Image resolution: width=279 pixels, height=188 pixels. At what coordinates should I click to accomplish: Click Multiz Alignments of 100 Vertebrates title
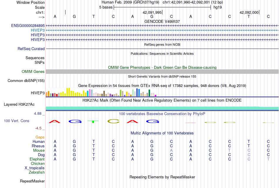pyautogui.click(x=162, y=133)
